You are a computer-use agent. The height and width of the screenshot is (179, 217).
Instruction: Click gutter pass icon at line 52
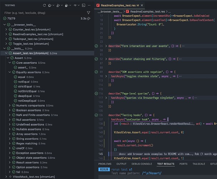96,59
